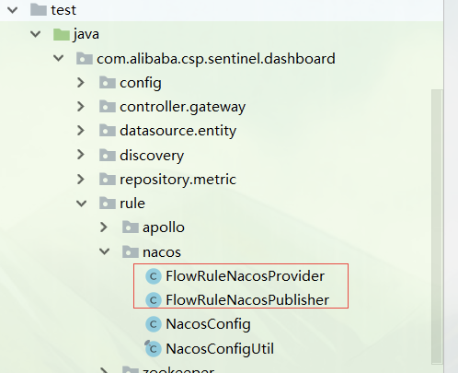Click the nacos package folder icon
This screenshot has height=373, width=458.
coord(131,252)
